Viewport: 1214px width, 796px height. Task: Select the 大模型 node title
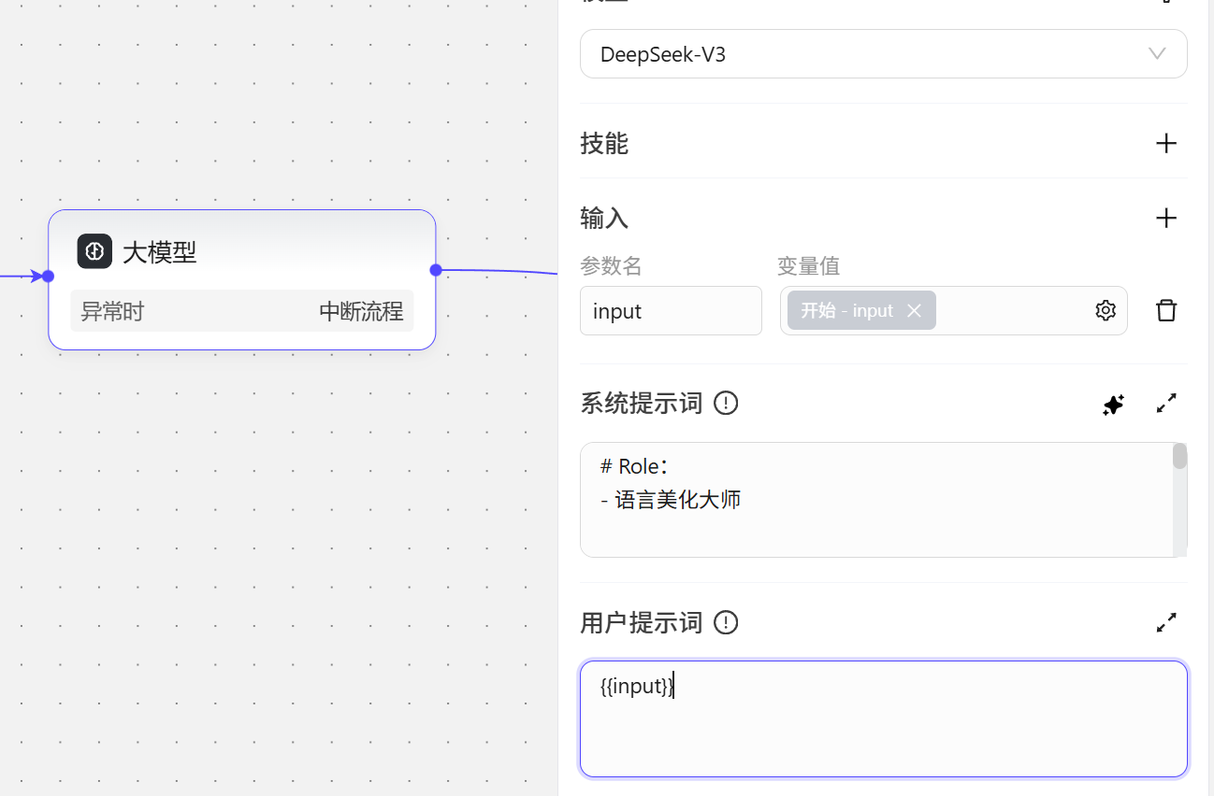pos(160,252)
